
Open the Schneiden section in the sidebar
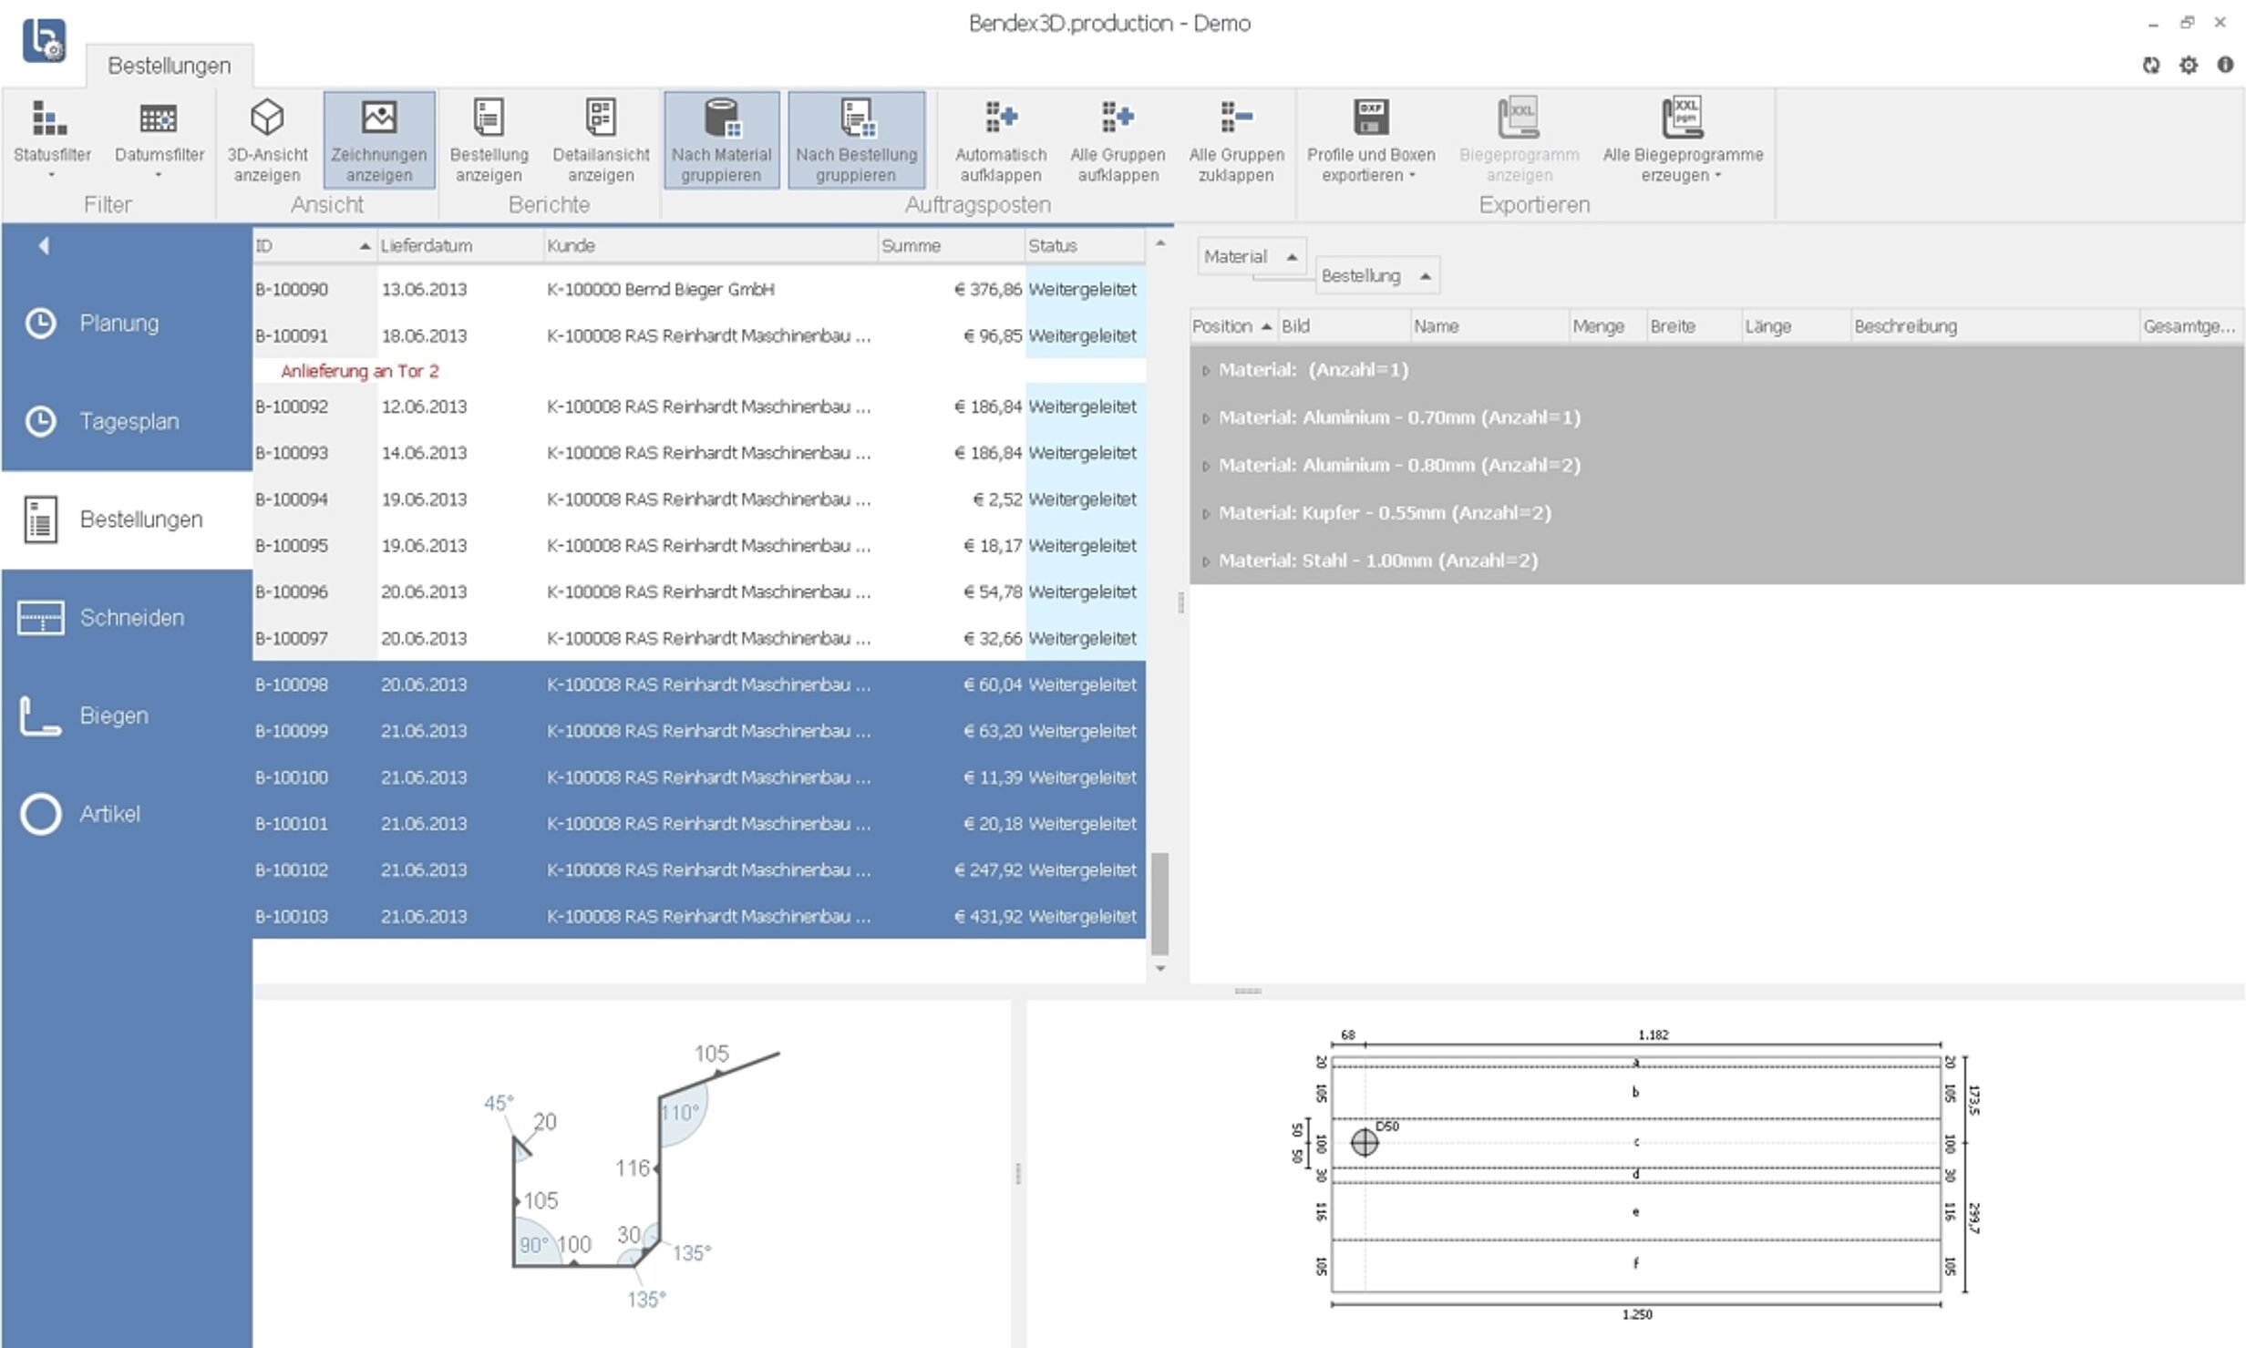[131, 618]
